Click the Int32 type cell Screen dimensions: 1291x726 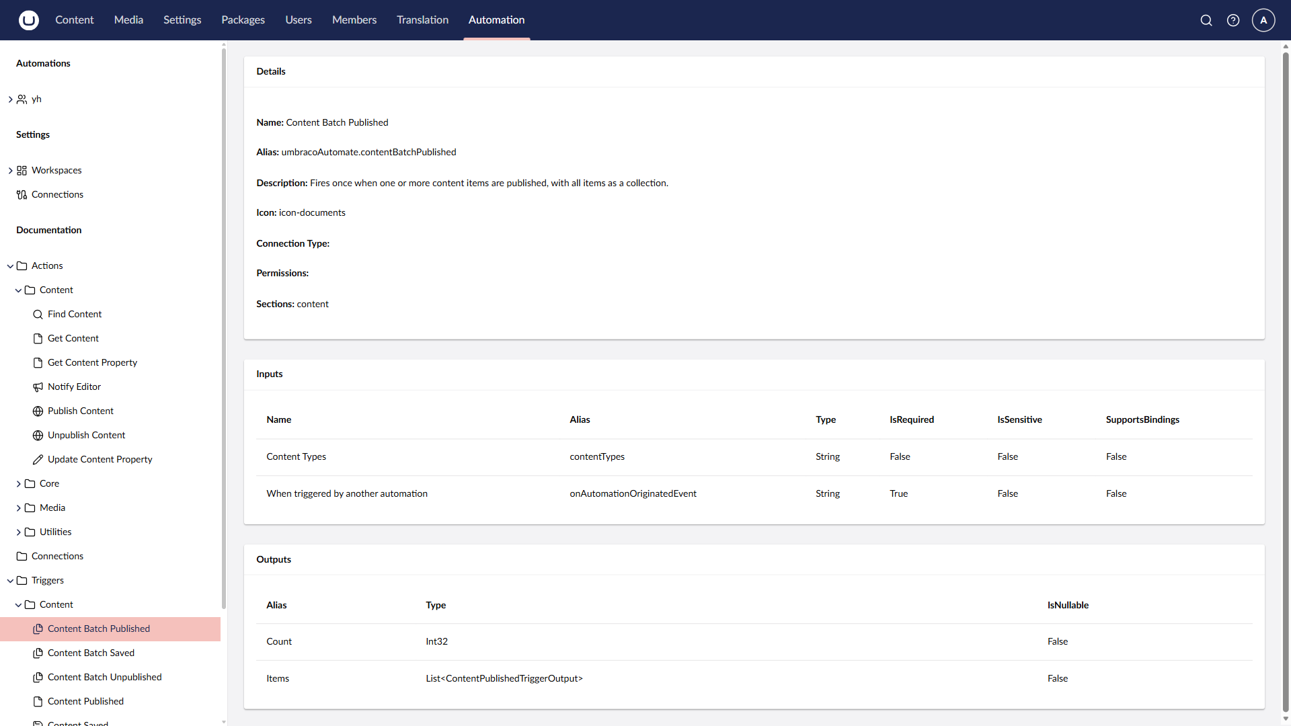[436, 642]
